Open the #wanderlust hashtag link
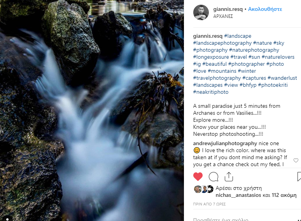 point(283,78)
